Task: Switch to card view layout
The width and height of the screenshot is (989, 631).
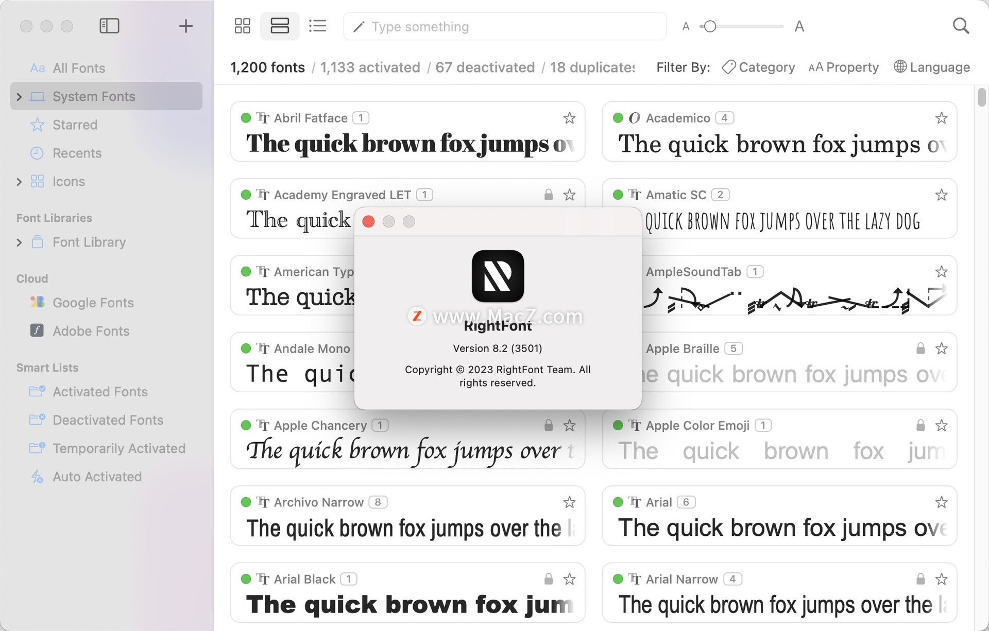Action: pos(280,26)
